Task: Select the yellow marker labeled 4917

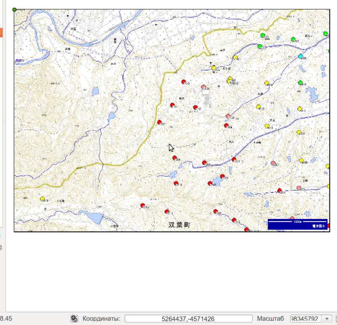Action: tap(299, 132)
